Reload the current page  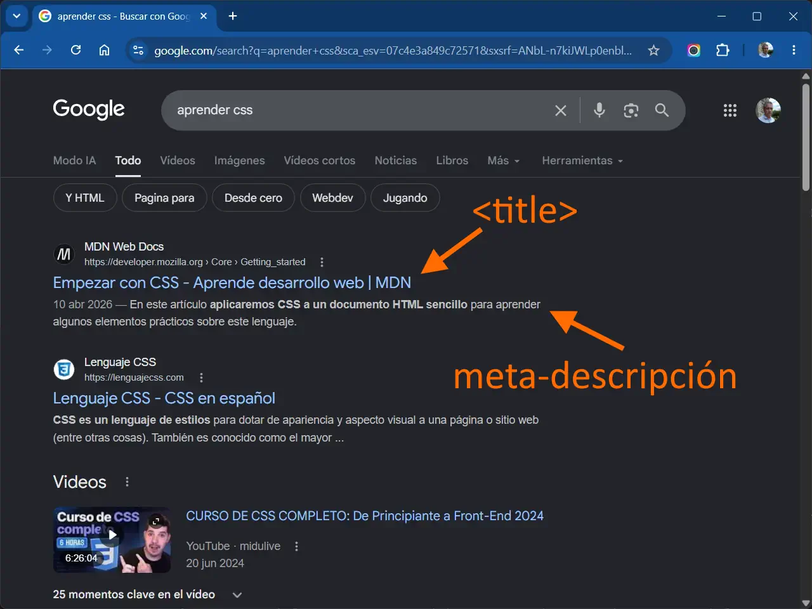[x=75, y=50]
